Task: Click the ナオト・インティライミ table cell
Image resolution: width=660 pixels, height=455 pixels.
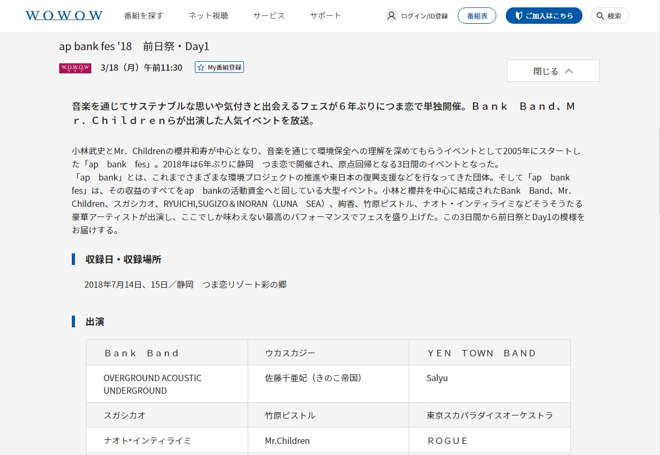Action: click(167, 440)
